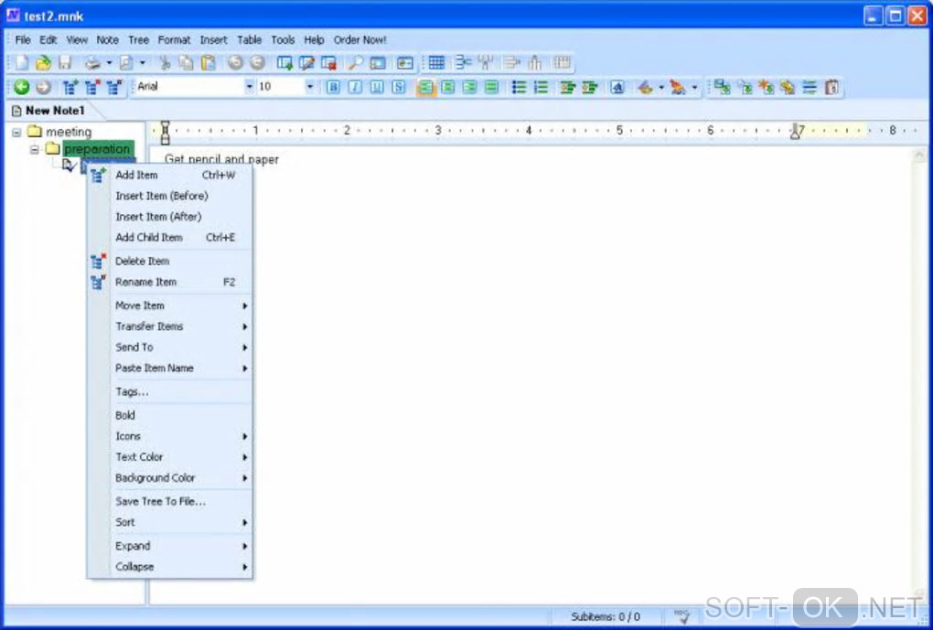The image size is (933, 630).
Task: Open the Move Item submenu
Action: (x=181, y=305)
